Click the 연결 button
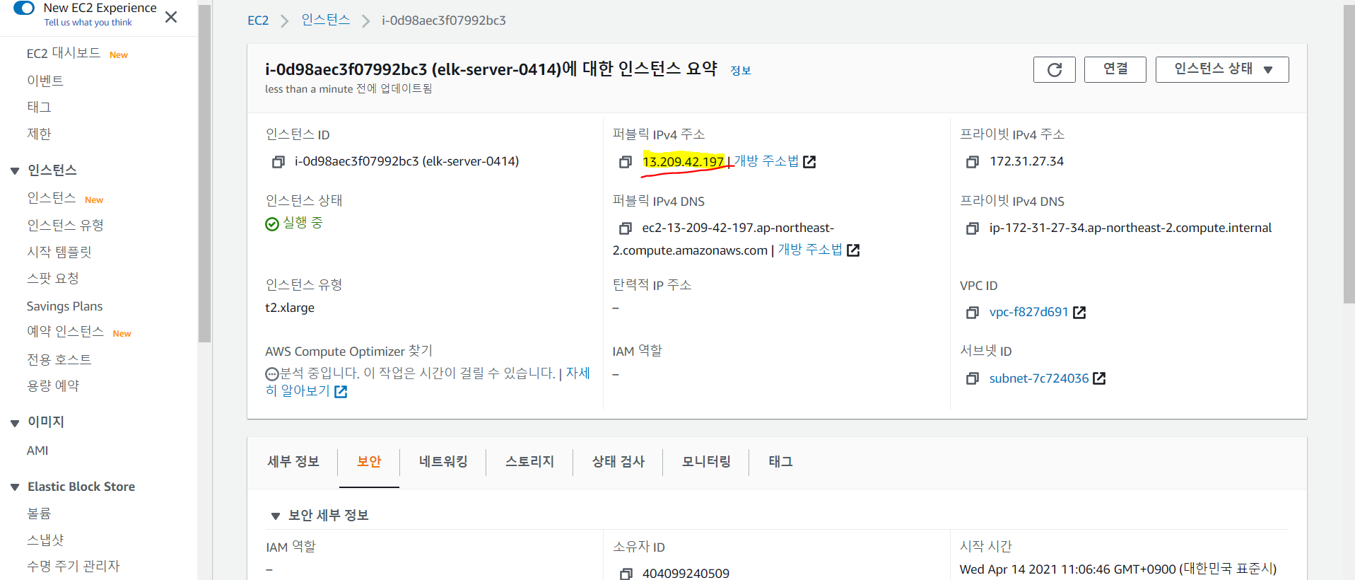Viewport: 1355px width, 580px height. tap(1115, 69)
